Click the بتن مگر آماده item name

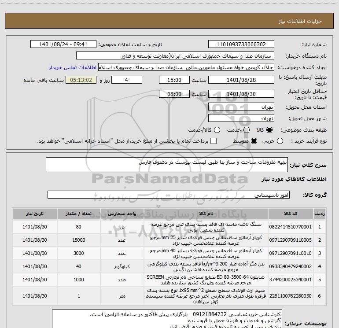click(x=206, y=267)
